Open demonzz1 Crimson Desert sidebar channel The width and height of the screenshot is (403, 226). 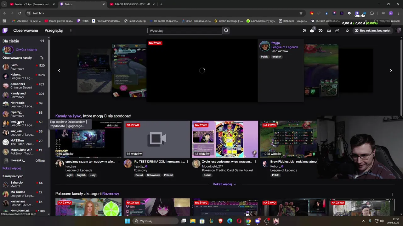click(24, 86)
